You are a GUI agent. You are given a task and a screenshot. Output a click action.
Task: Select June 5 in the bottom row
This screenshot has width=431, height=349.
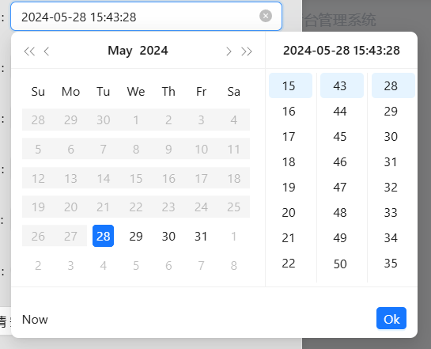(136, 266)
